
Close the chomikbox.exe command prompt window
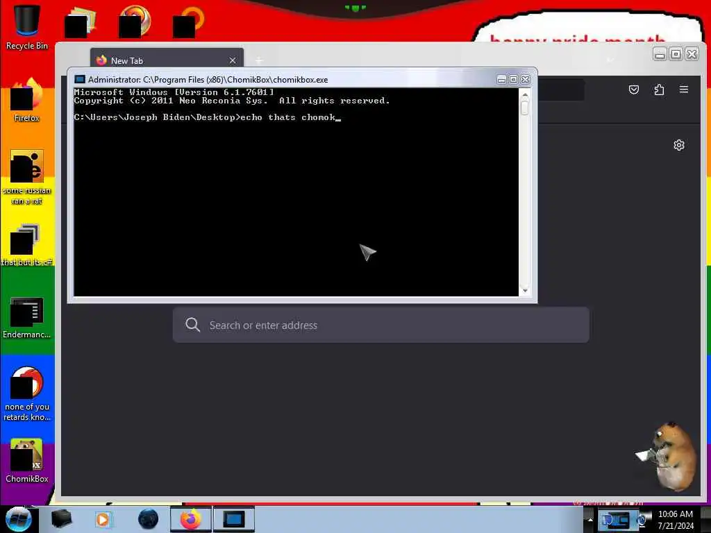click(525, 79)
